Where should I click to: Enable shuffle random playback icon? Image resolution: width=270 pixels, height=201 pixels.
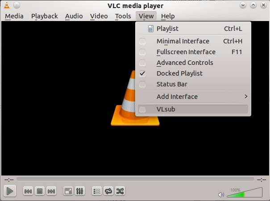pos(120,191)
